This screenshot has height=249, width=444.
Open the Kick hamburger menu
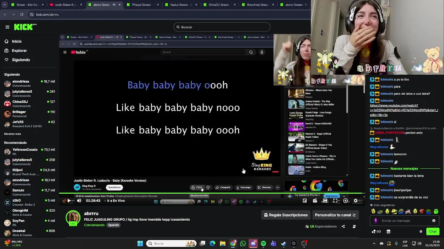pyautogui.click(x=7, y=27)
